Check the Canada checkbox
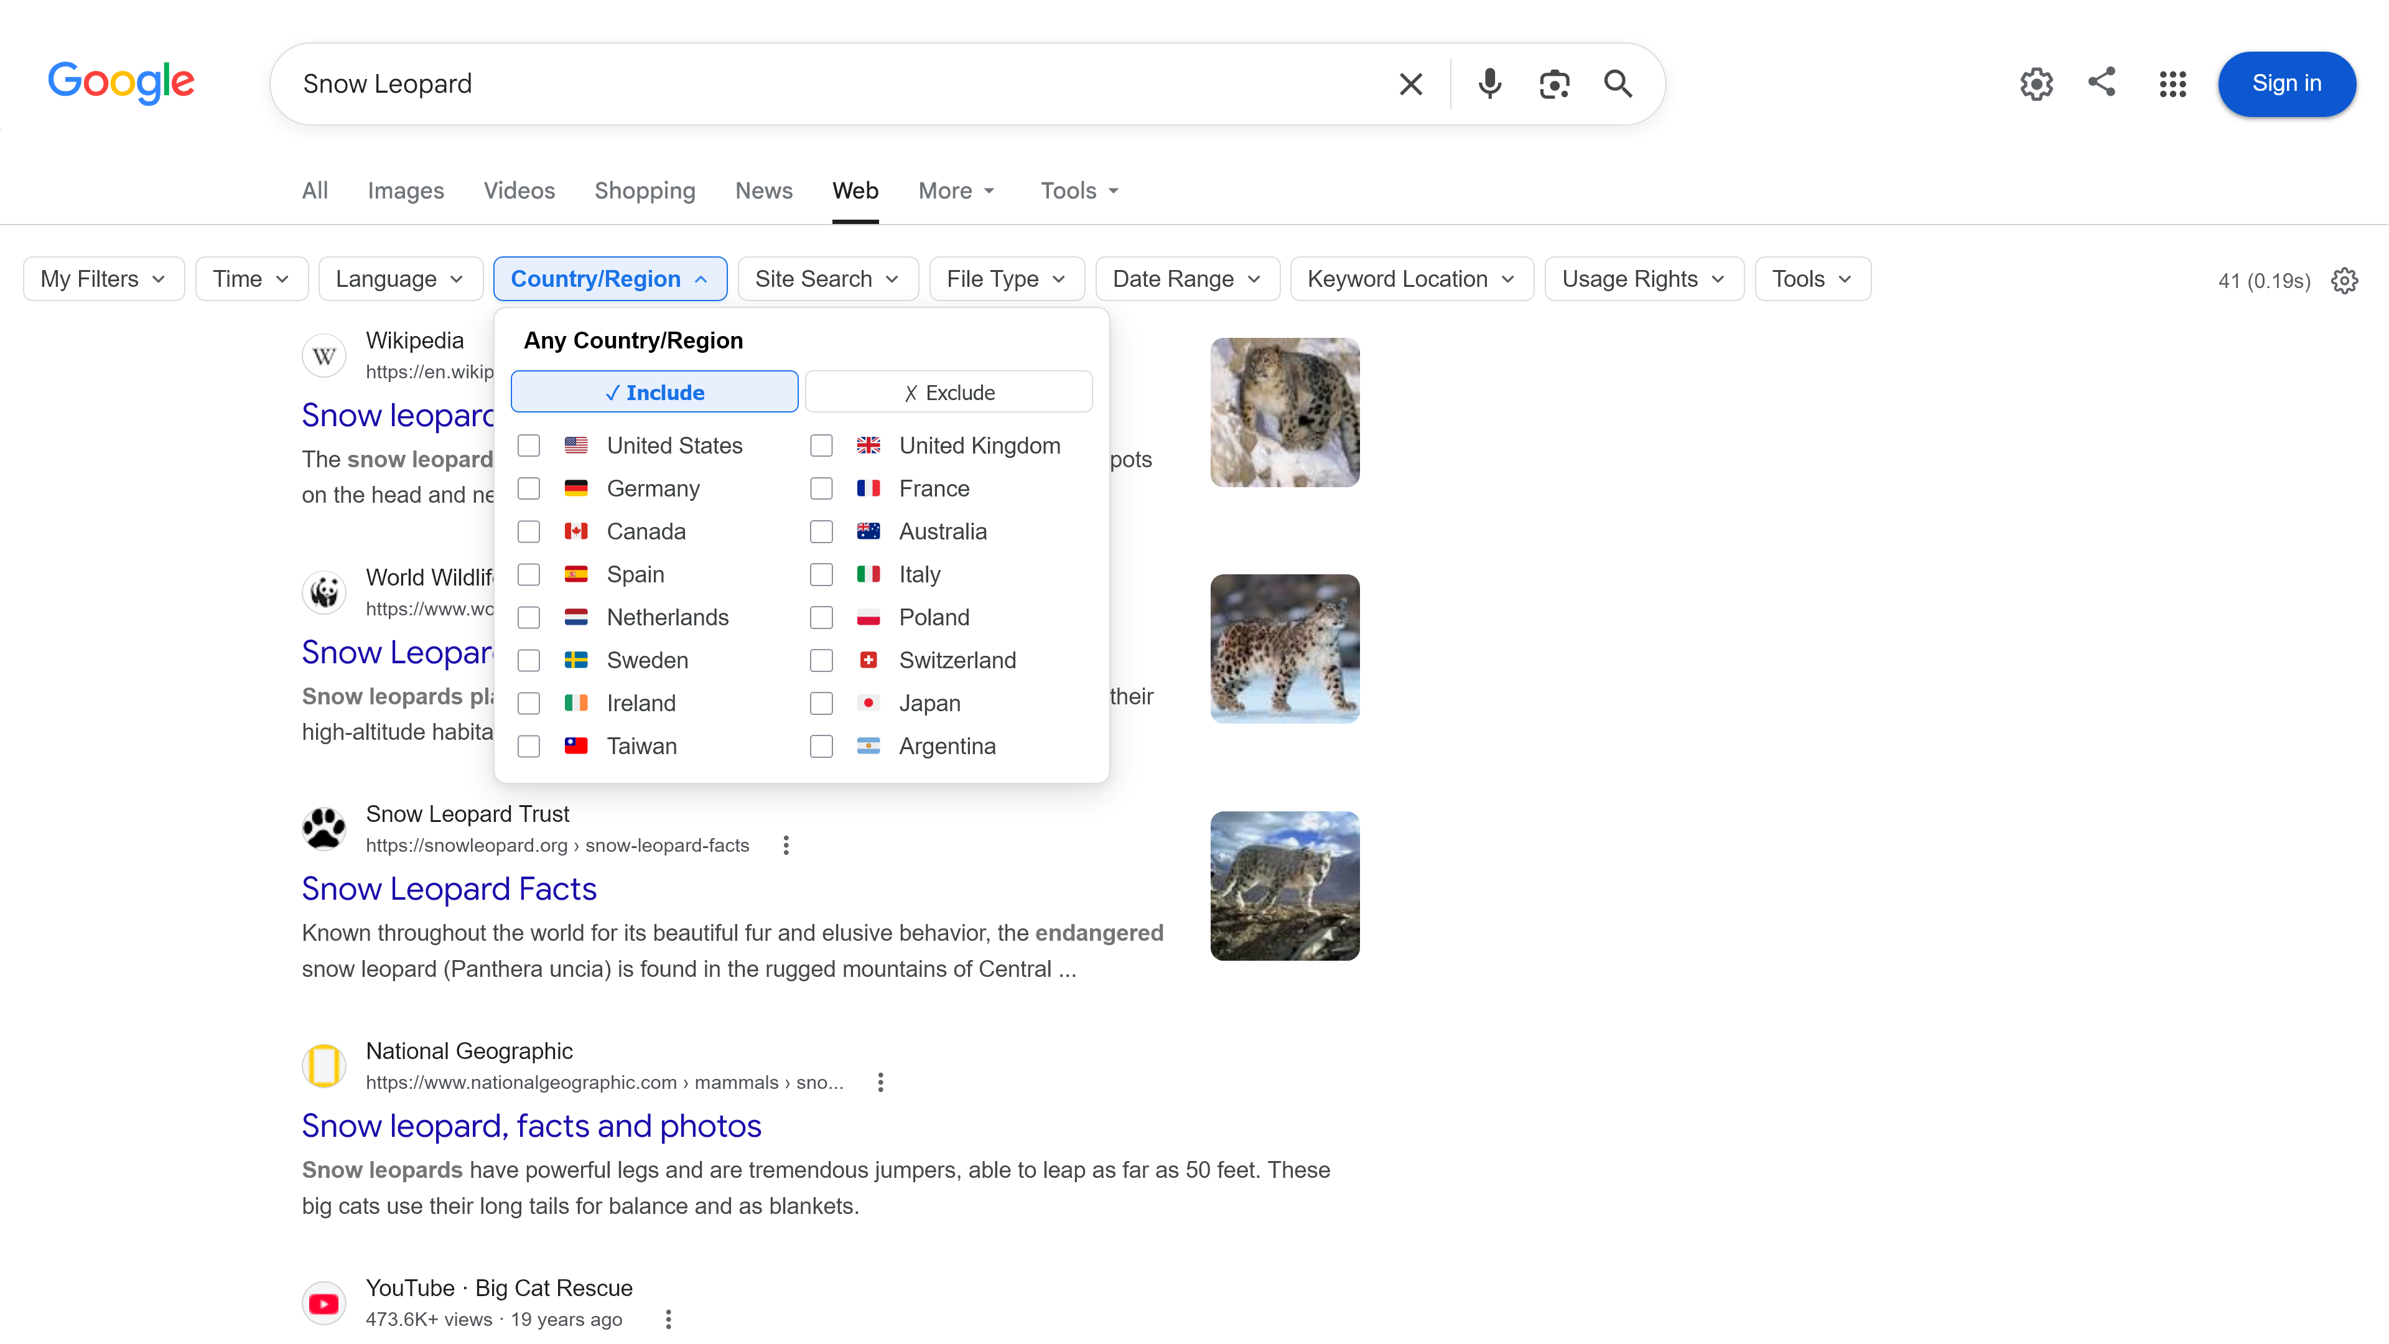Image resolution: width=2389 pixels, height=1344 pixels. pos(529,531)
